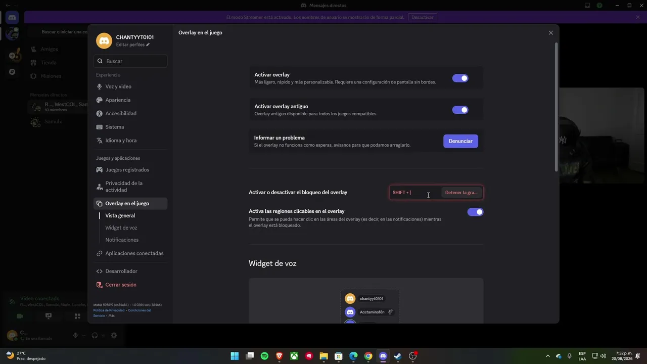The height and width of the screenshot is (364, 647).
Task: Open Google Chrome from the taskbar
Action: pos(368,356)
